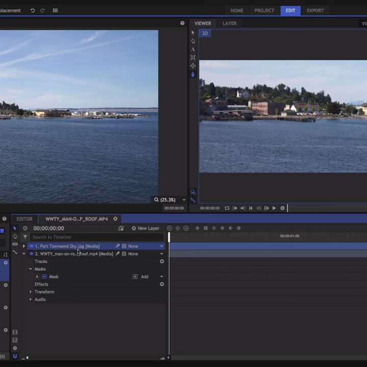
Task: Click the 2D view mode button
Action: [204, 33]
